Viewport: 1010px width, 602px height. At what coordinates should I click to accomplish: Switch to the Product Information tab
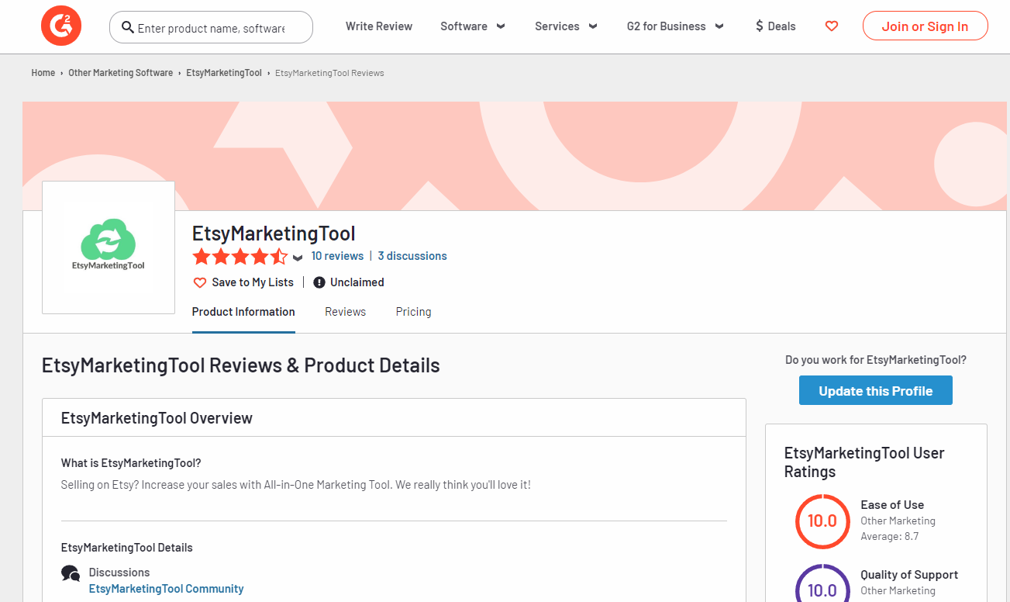pos(243,312)
